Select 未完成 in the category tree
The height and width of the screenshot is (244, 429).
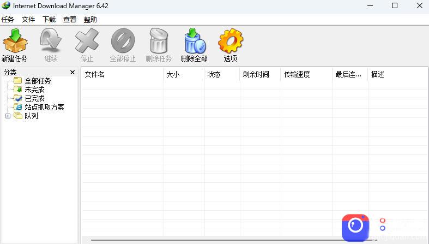pyautogui.click(x=34, y=90)
